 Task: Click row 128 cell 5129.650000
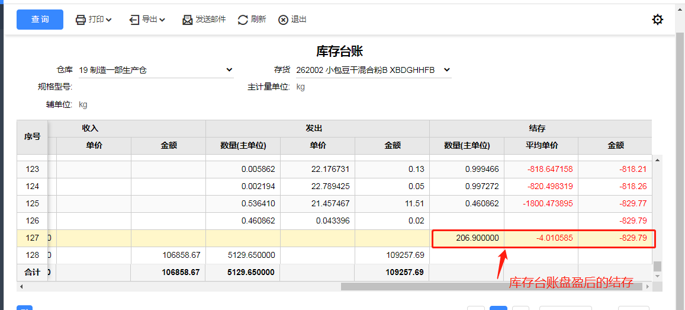(x=243, y=255)
